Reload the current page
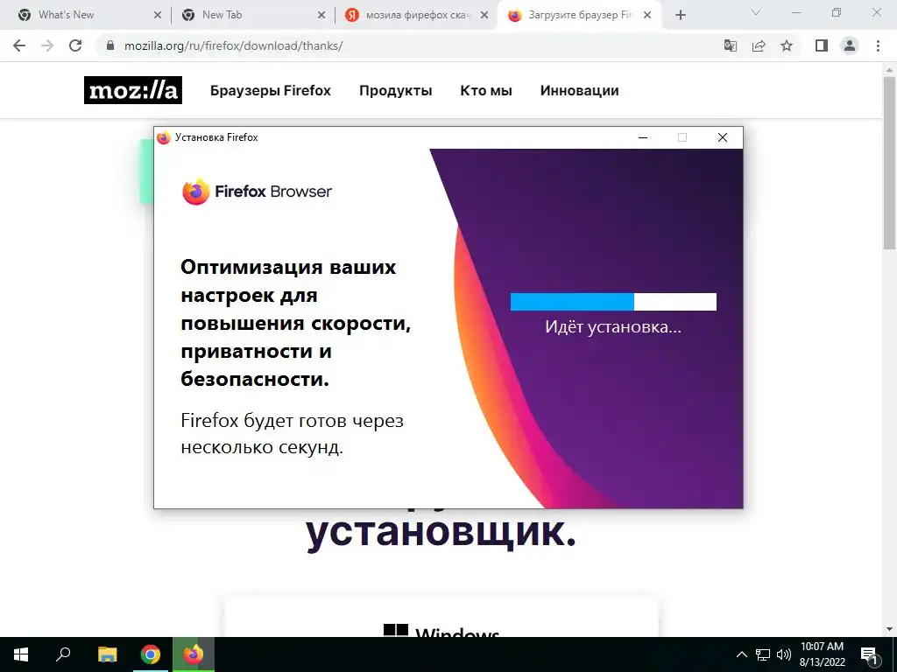 click(75, 45)
